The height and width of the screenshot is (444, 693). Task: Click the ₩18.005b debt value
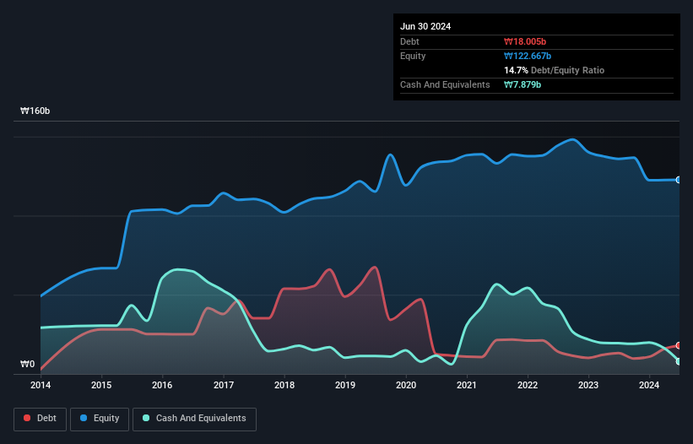[x=525, y=41]
